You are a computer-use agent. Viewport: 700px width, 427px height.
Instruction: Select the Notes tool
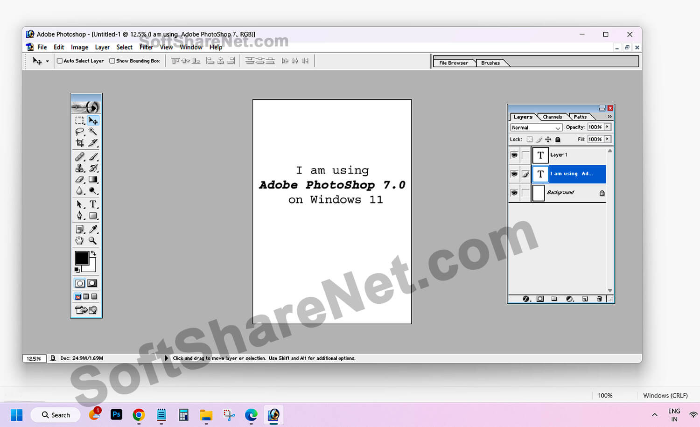click(80, 230)
